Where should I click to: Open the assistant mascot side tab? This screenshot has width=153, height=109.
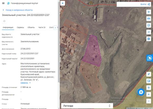point(150,58)
